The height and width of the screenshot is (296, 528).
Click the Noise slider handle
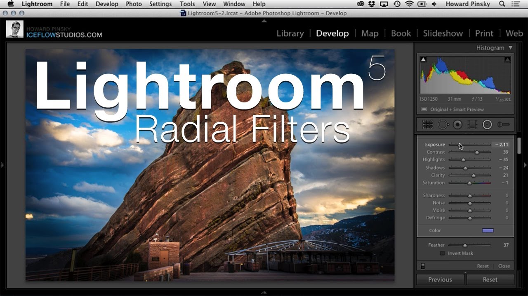469,203
